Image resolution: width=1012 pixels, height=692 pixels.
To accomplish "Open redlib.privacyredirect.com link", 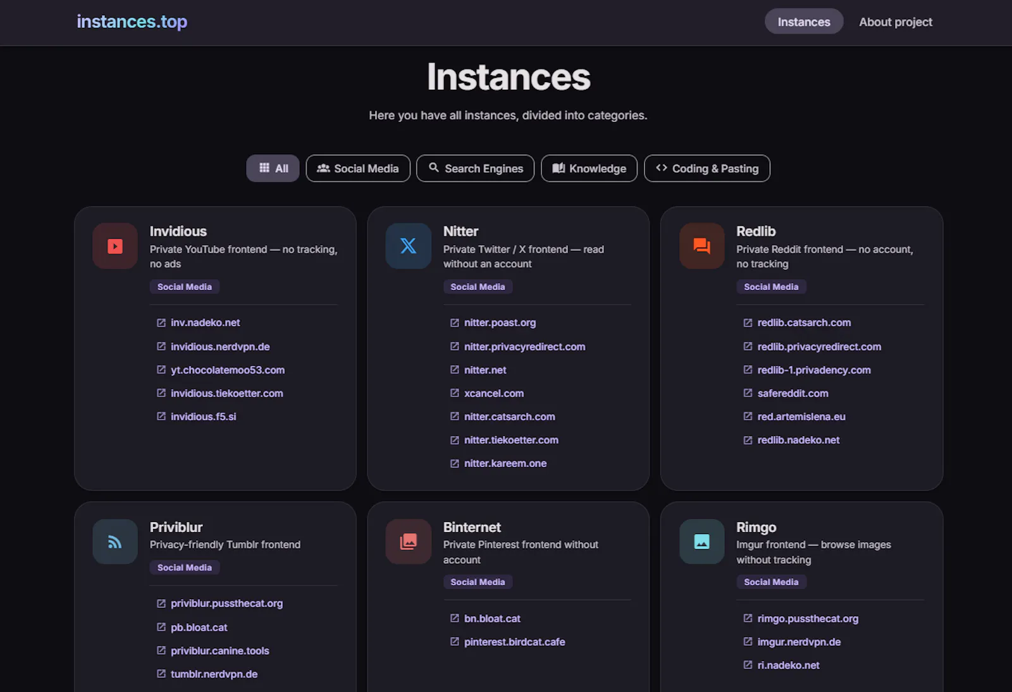I will pyautogui.click(x=819, y=346).
